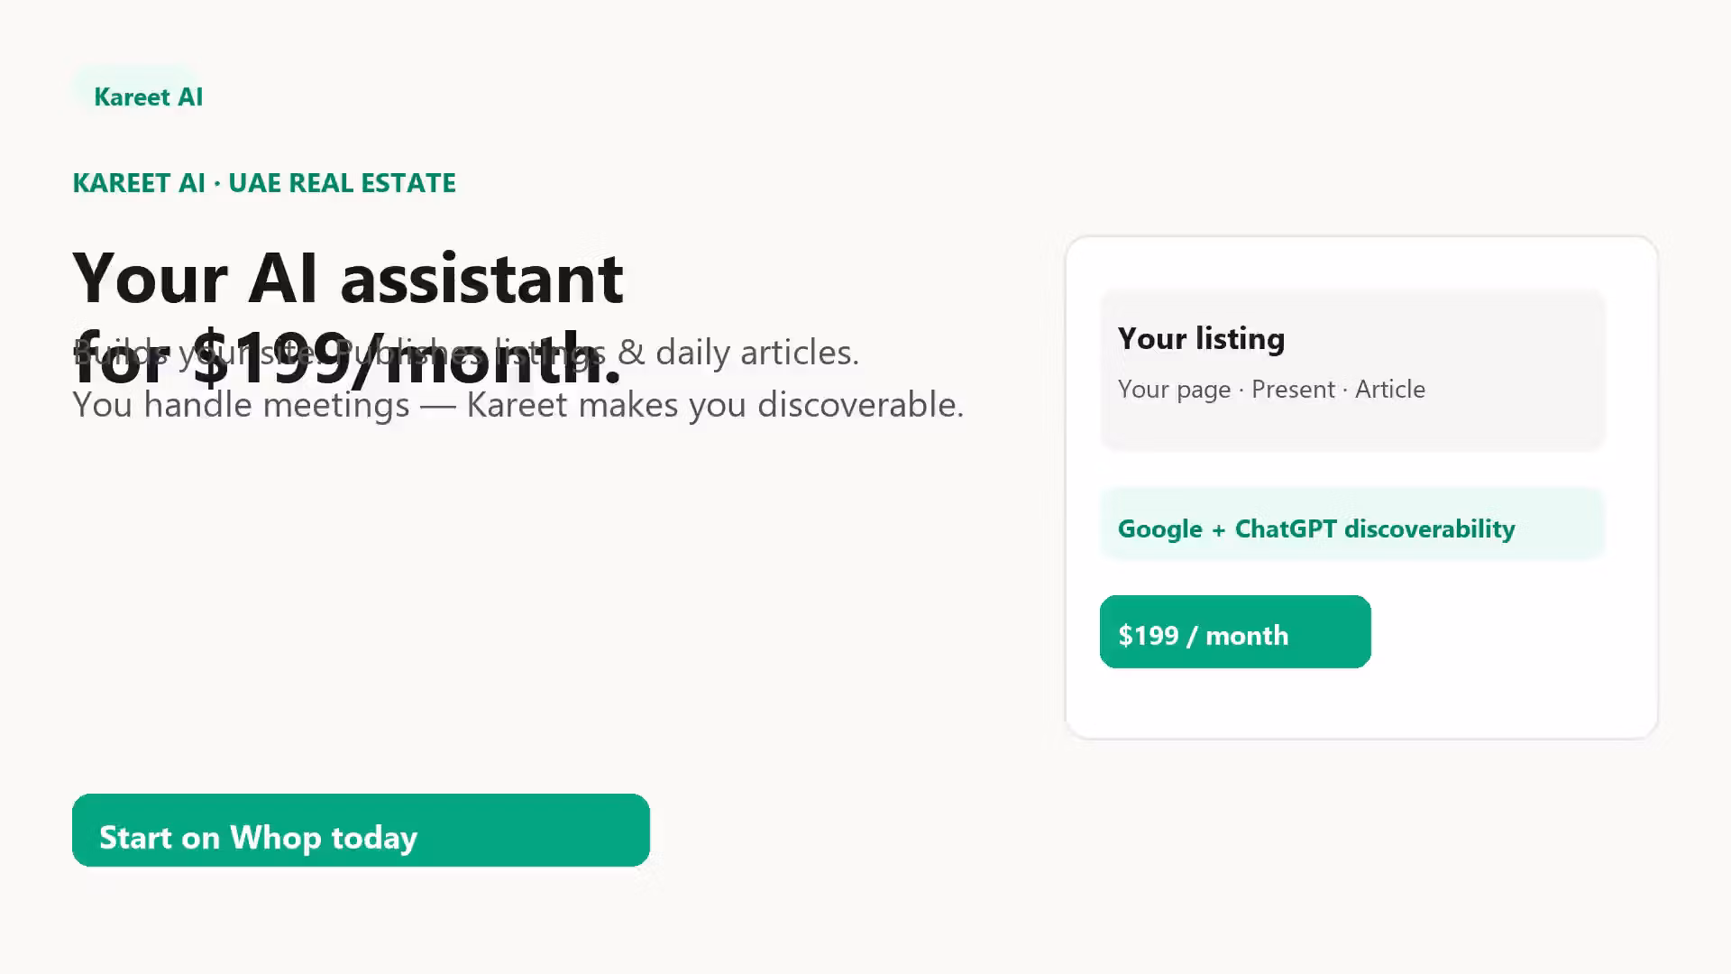The height and width of the screenshot is (974, 1731).
Task: Click the word 'ChatGPT' in the discoverability pill
Action: [x=1286, y=528]
